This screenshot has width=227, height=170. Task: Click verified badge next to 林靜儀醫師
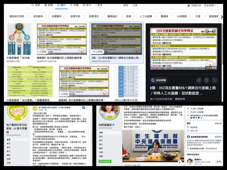click(113, 125)
